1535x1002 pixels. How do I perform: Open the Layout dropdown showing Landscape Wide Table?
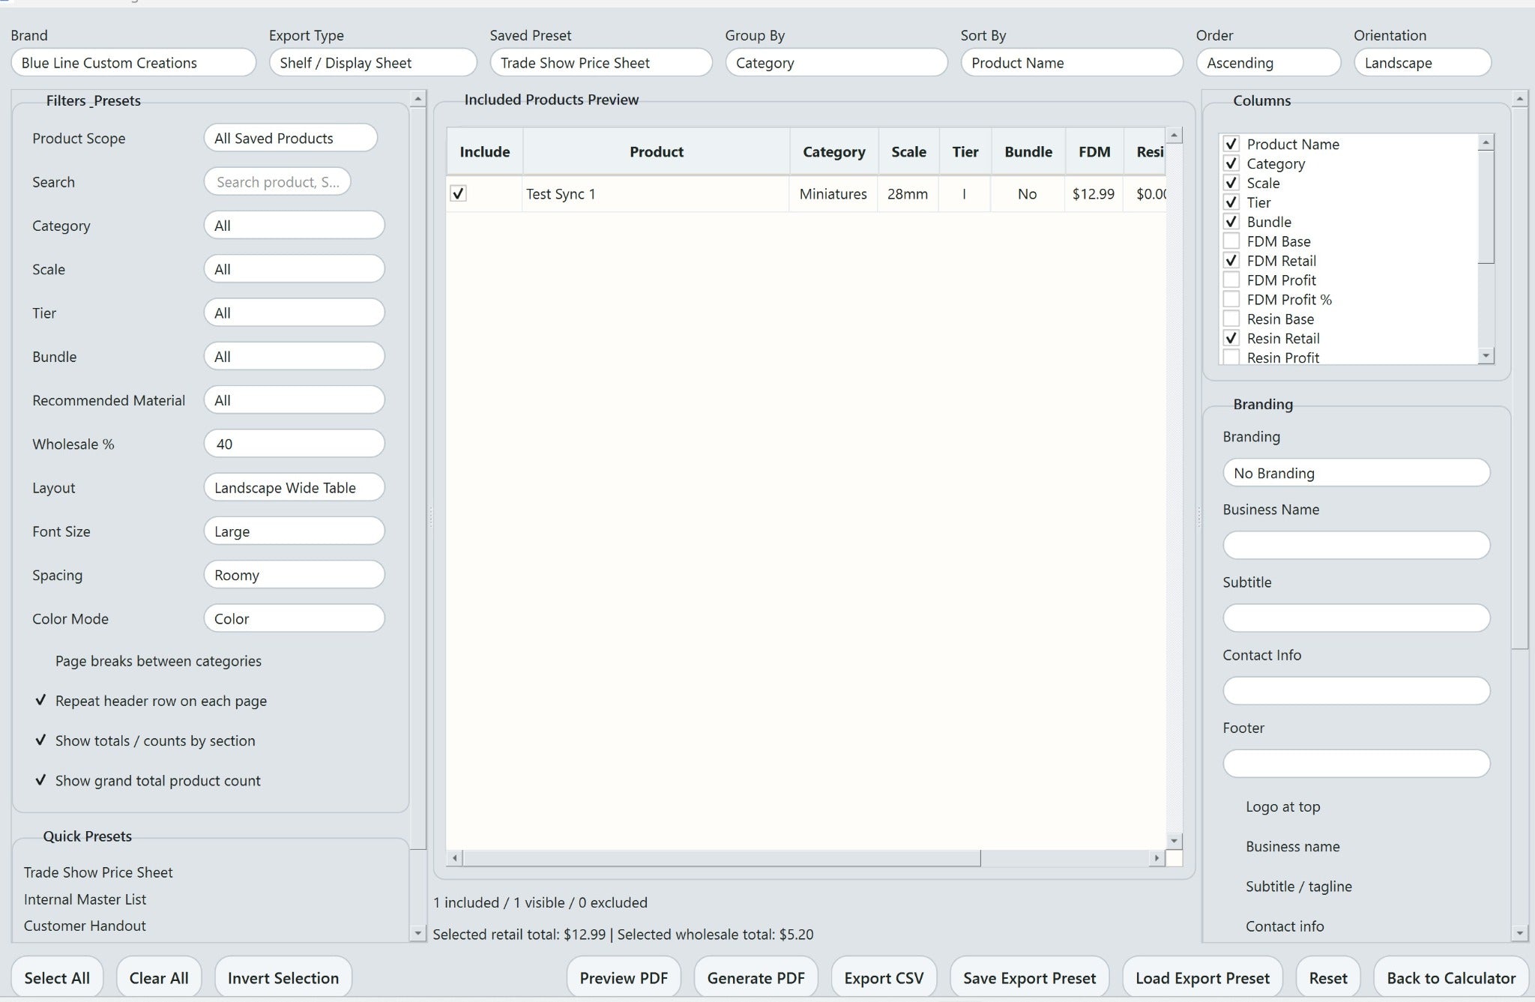(x=294, y=487)
